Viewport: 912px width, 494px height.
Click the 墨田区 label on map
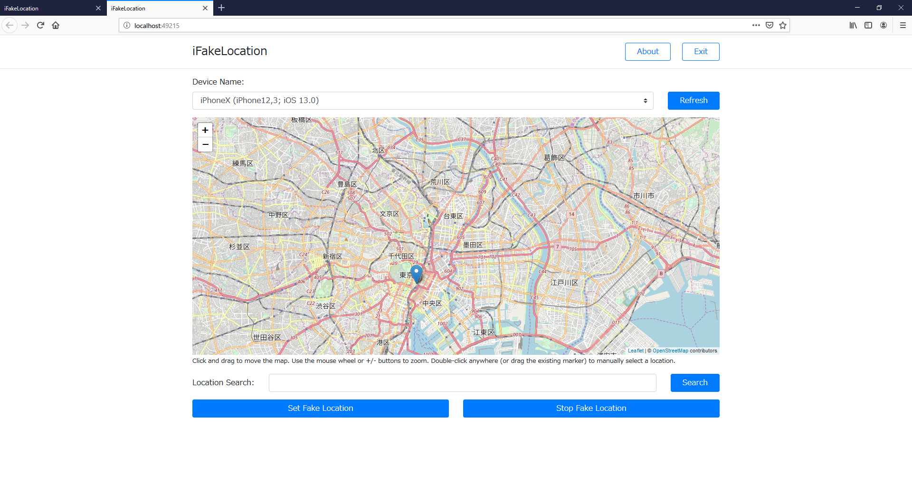pos(473,245)
